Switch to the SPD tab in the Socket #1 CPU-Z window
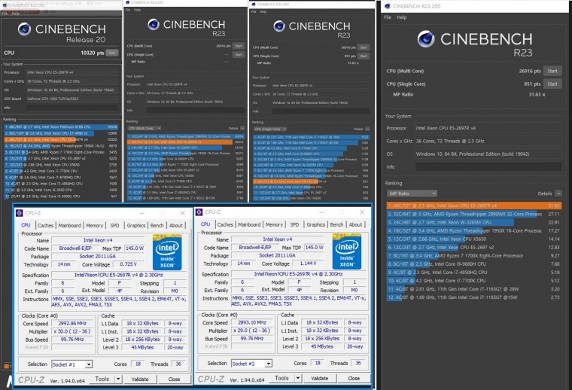This screenshot has width=572, height=390. pyautogui.click(x=115, y=225)
